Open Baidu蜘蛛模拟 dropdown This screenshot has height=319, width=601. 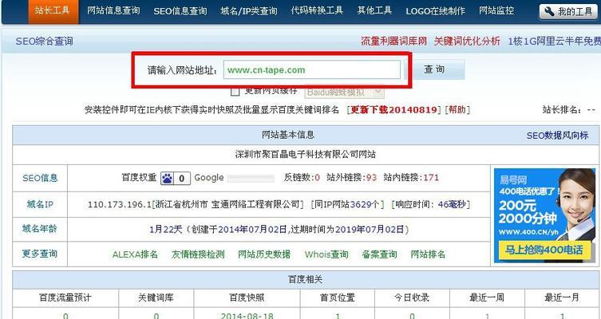344,93
